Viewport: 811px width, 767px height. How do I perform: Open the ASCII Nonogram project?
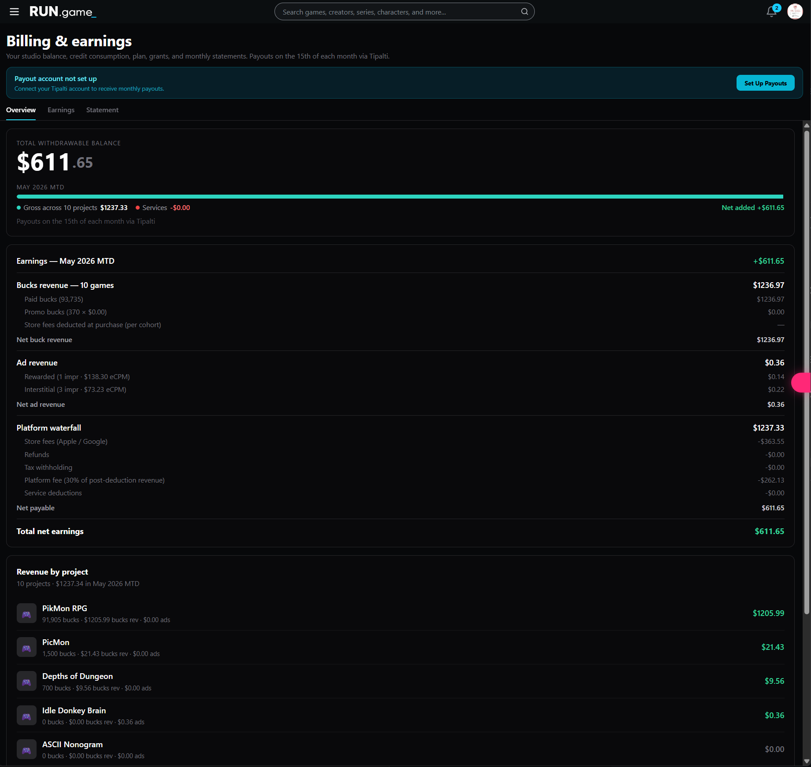click(400, 749)
